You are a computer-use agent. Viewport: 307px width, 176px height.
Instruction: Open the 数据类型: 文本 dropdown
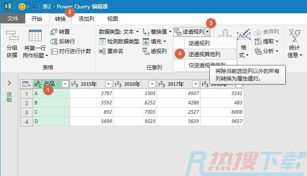118,31
